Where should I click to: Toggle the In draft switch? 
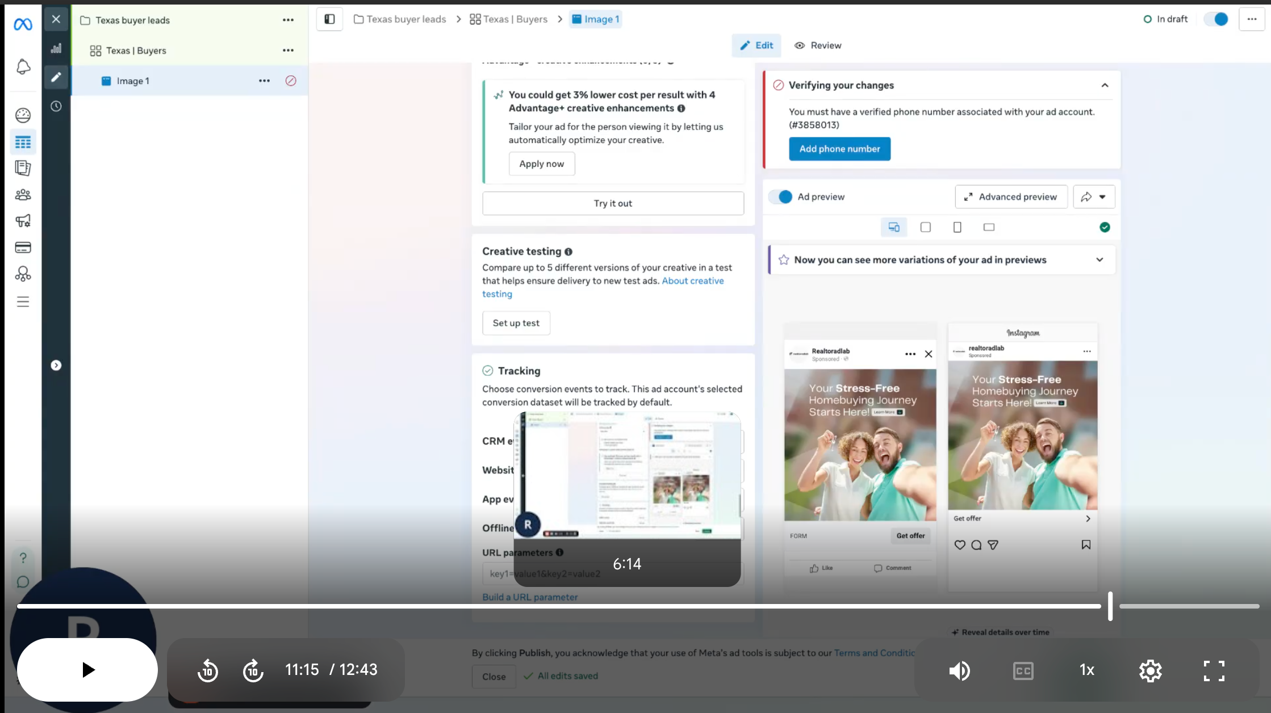[1216, 19]
